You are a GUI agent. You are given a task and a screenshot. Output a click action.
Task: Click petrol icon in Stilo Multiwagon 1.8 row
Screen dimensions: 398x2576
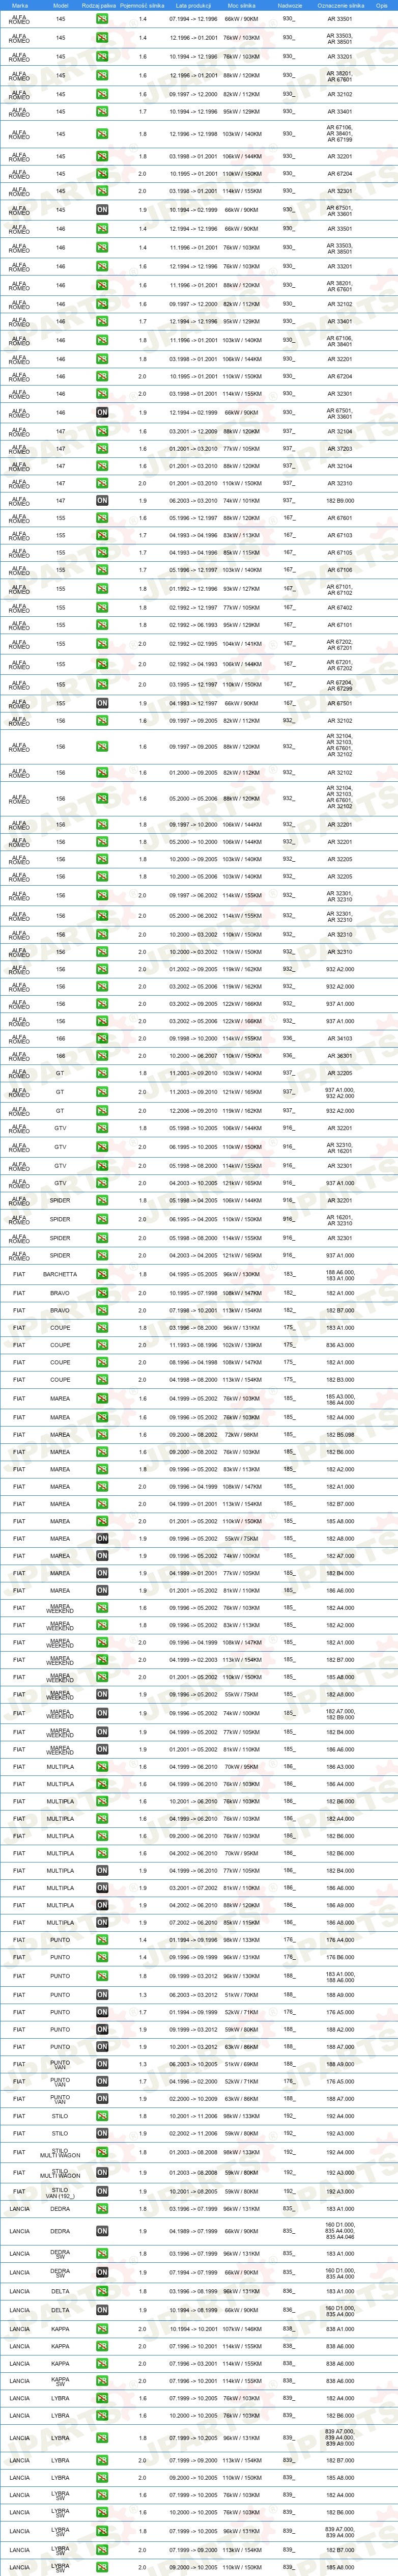(102, 2152)
